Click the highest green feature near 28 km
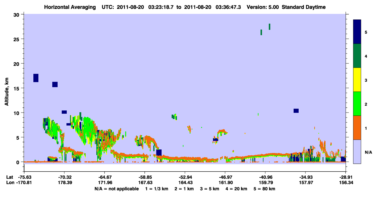This screenshot has height=197, width=384. click(x=269, y=27)
